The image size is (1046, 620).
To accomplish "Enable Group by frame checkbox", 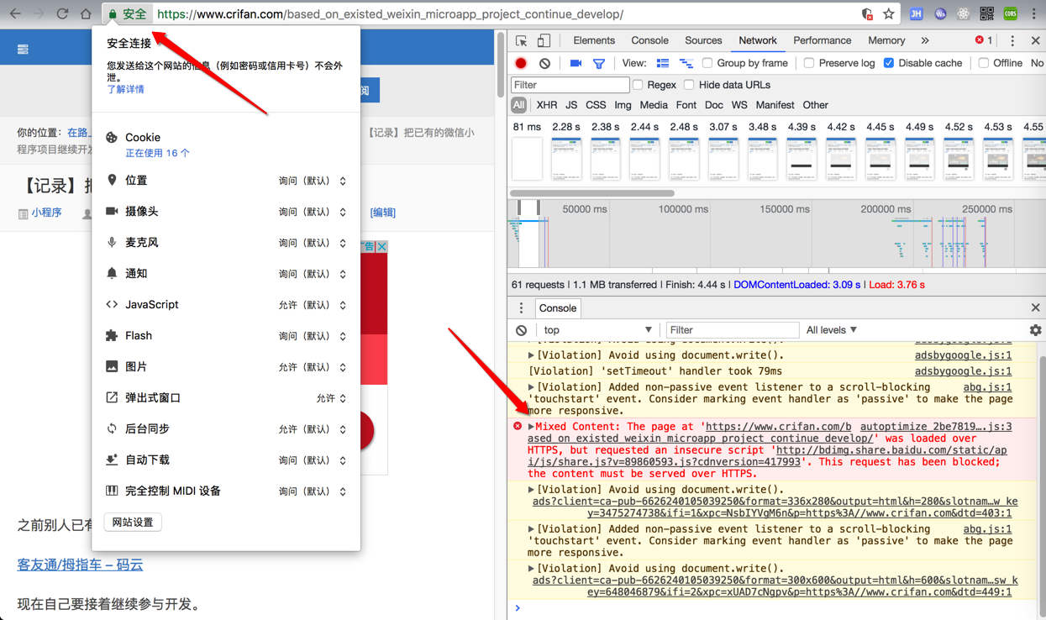I will [707, 63].
